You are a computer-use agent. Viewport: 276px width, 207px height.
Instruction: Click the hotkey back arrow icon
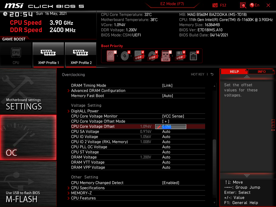pyautogui.click(x=212, y=74)
